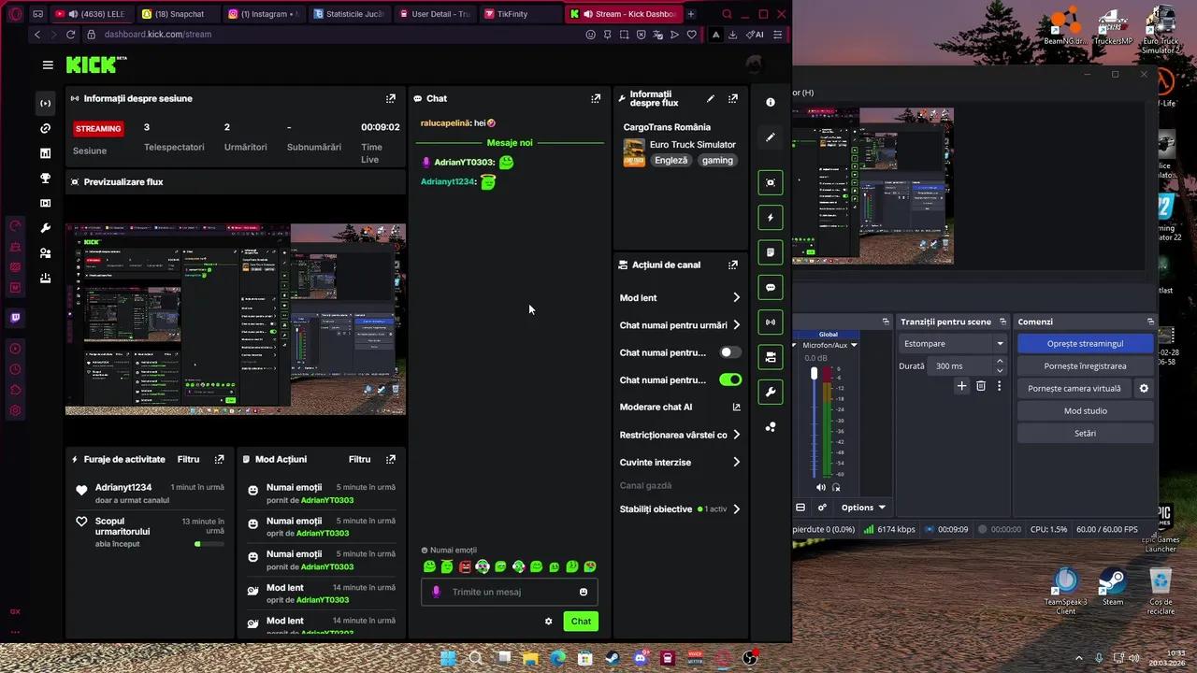Turn off the enabled green chat toggle

730,380
